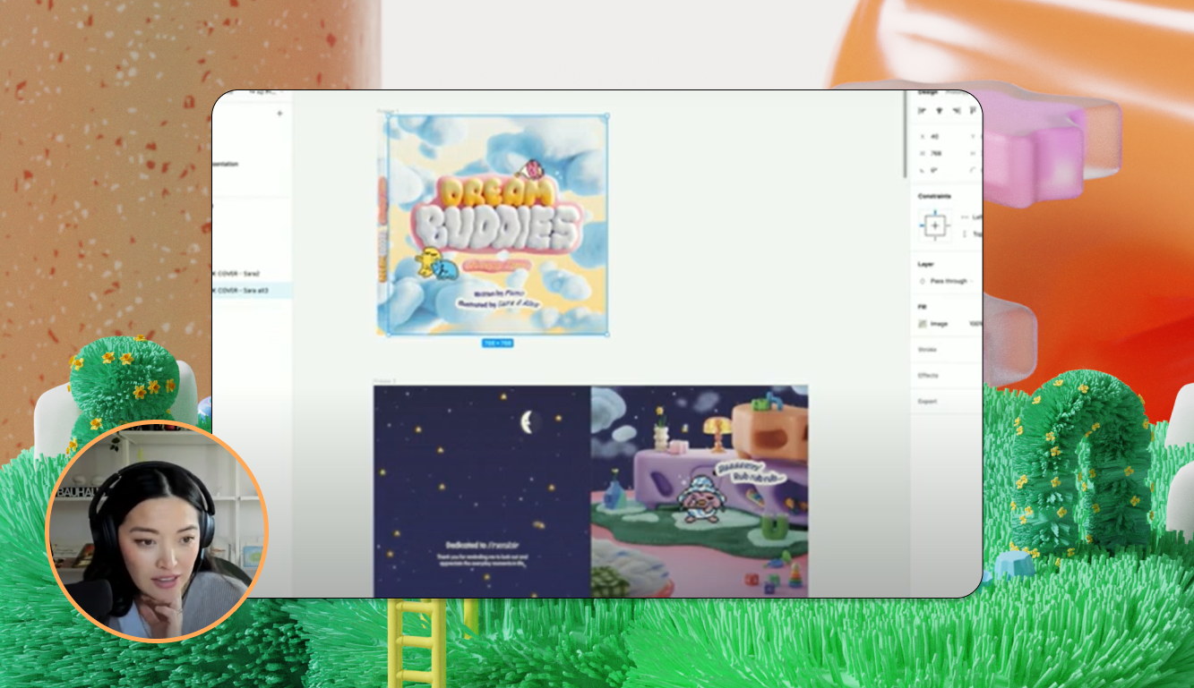Image resolution: width=1194 pixels, height=688 pixels.
Task: Click the align horizontal centers icon
Action: [x=940, y=111]
